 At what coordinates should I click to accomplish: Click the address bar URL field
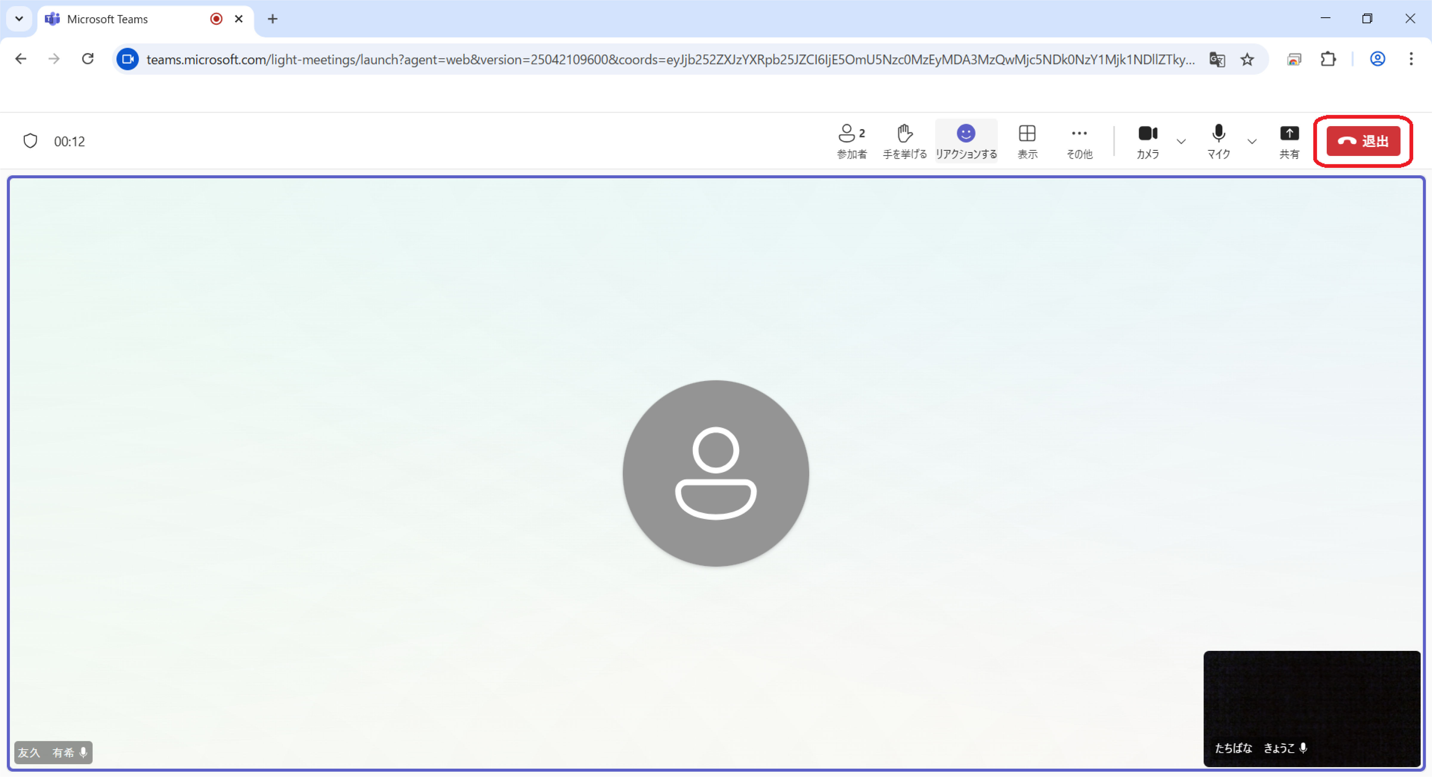pos(670,59)
